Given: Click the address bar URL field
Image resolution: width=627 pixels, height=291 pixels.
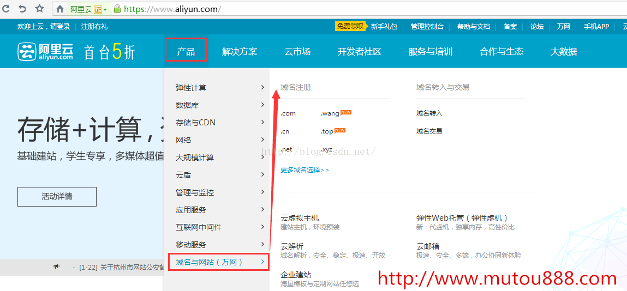Looking at the screenshot, I should coord(368,9).
